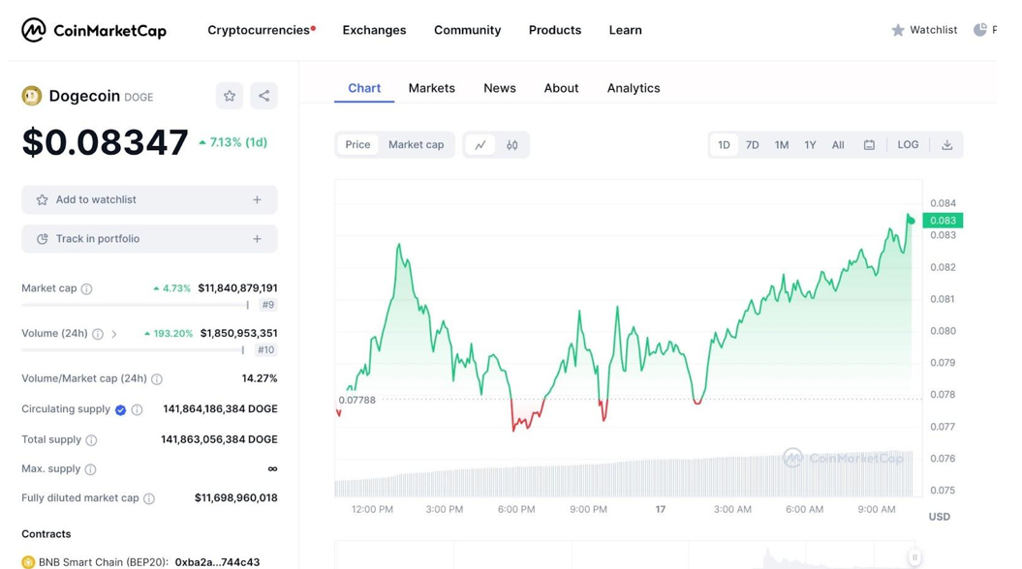
Task: Open Products menu
Action: (x=555, y=30)
